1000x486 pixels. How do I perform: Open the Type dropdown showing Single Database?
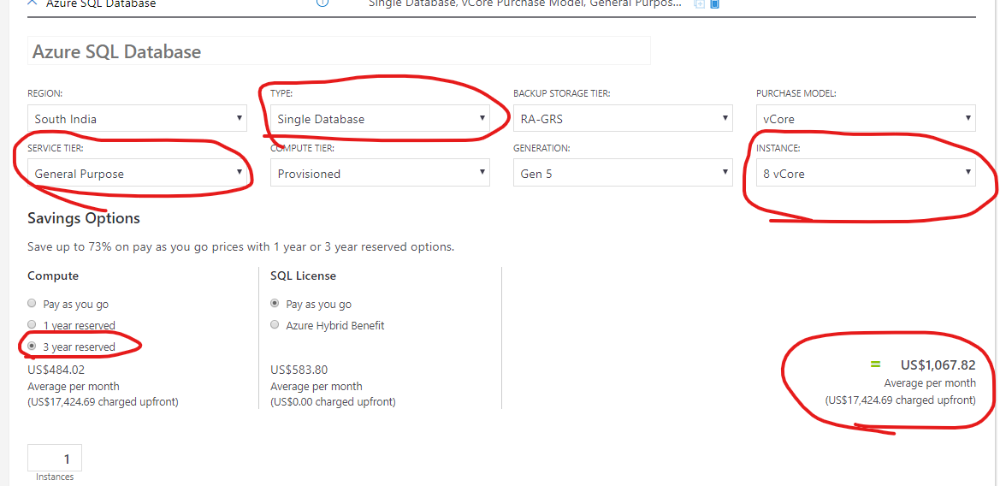[x=380, y=119]
